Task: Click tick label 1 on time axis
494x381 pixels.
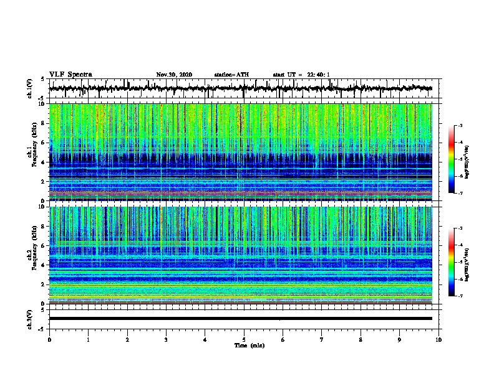Action: (88, 340)
